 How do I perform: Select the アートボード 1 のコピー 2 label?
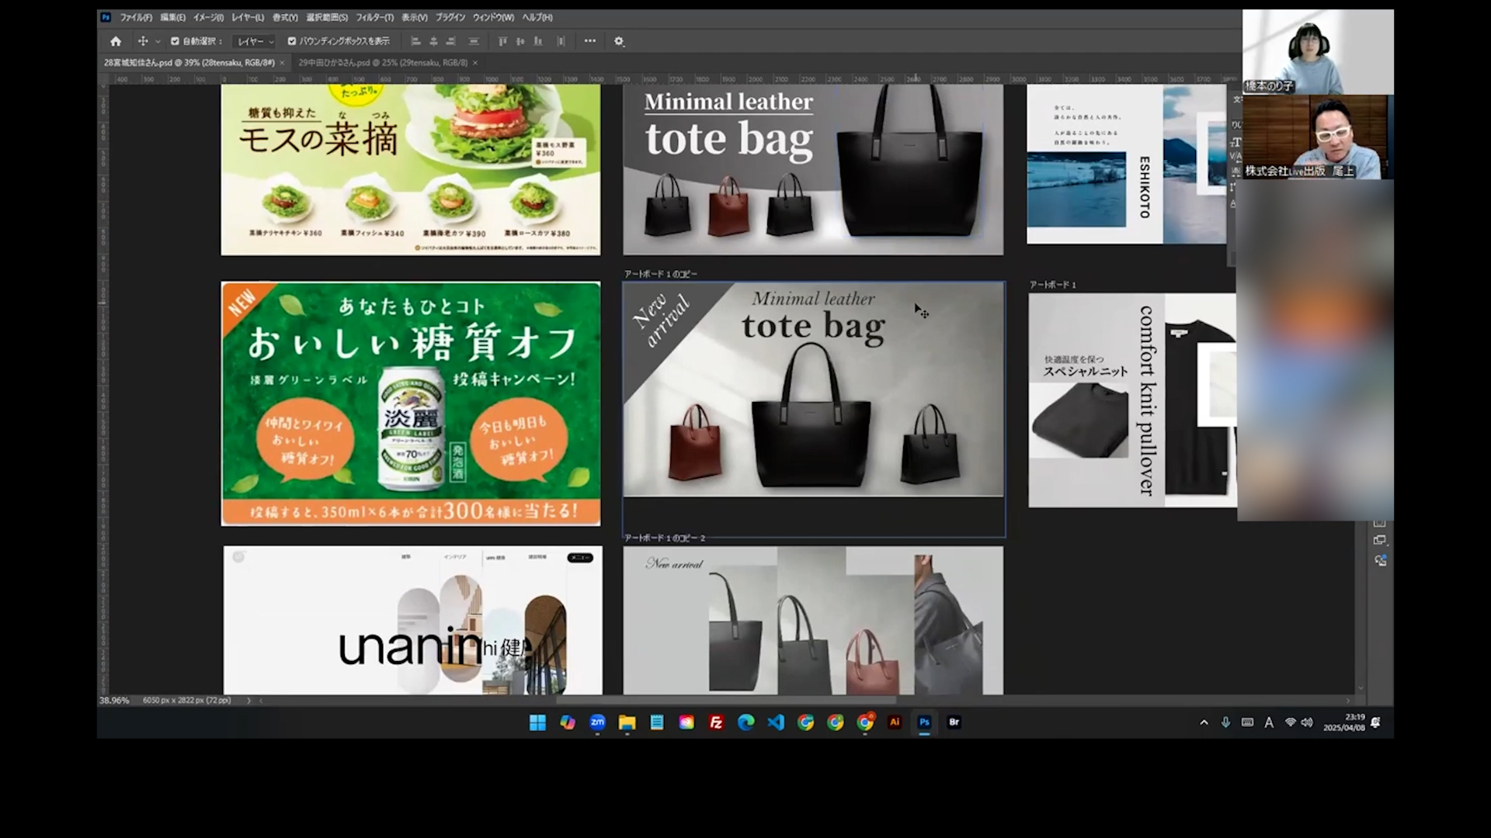tap(665, 538)
